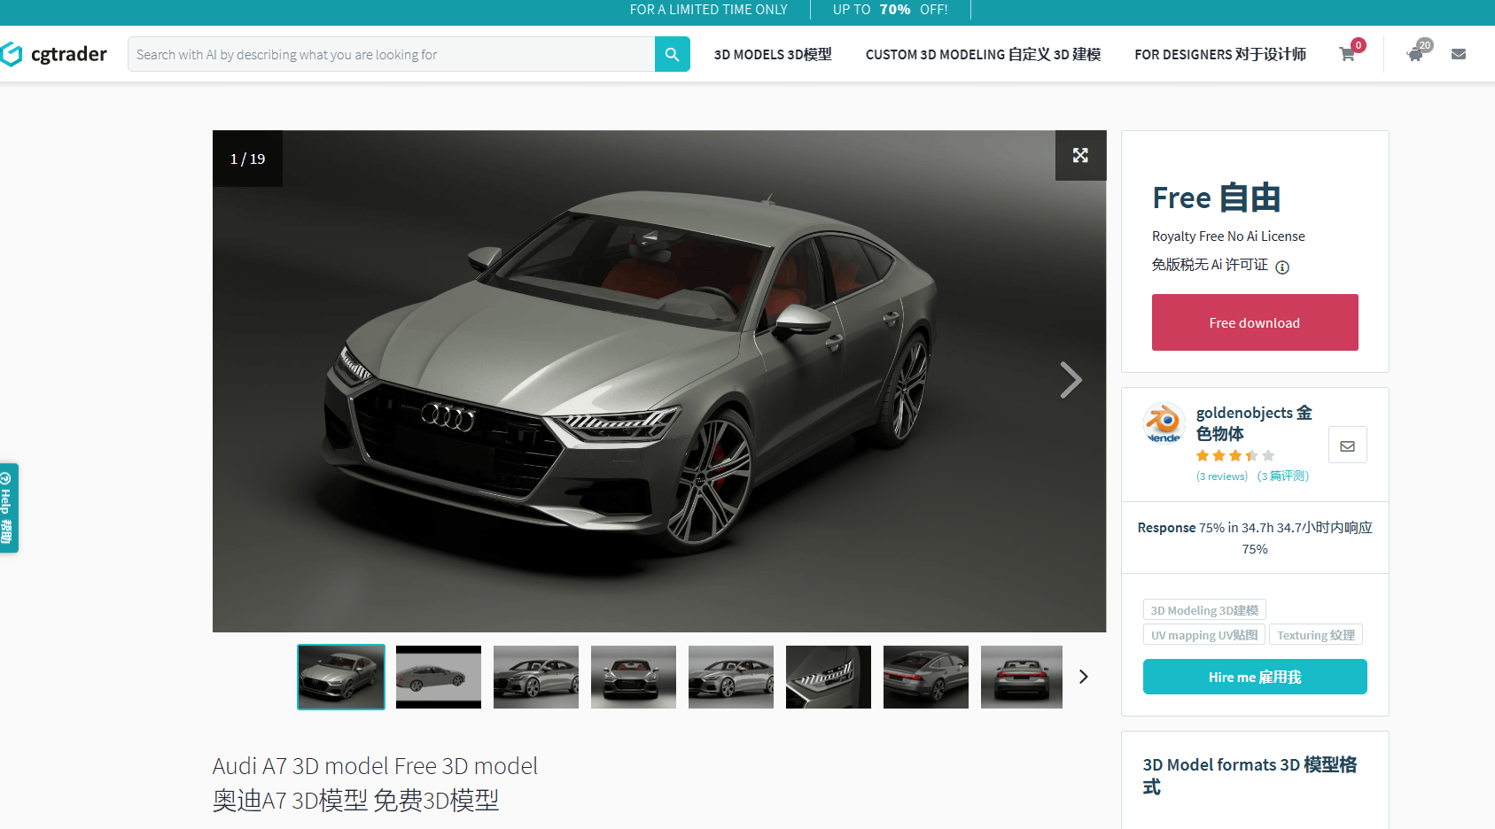This screenshot has width=1495, height=829.
Task: Open the shopping cart icon
Action: tap(1347, 54)
